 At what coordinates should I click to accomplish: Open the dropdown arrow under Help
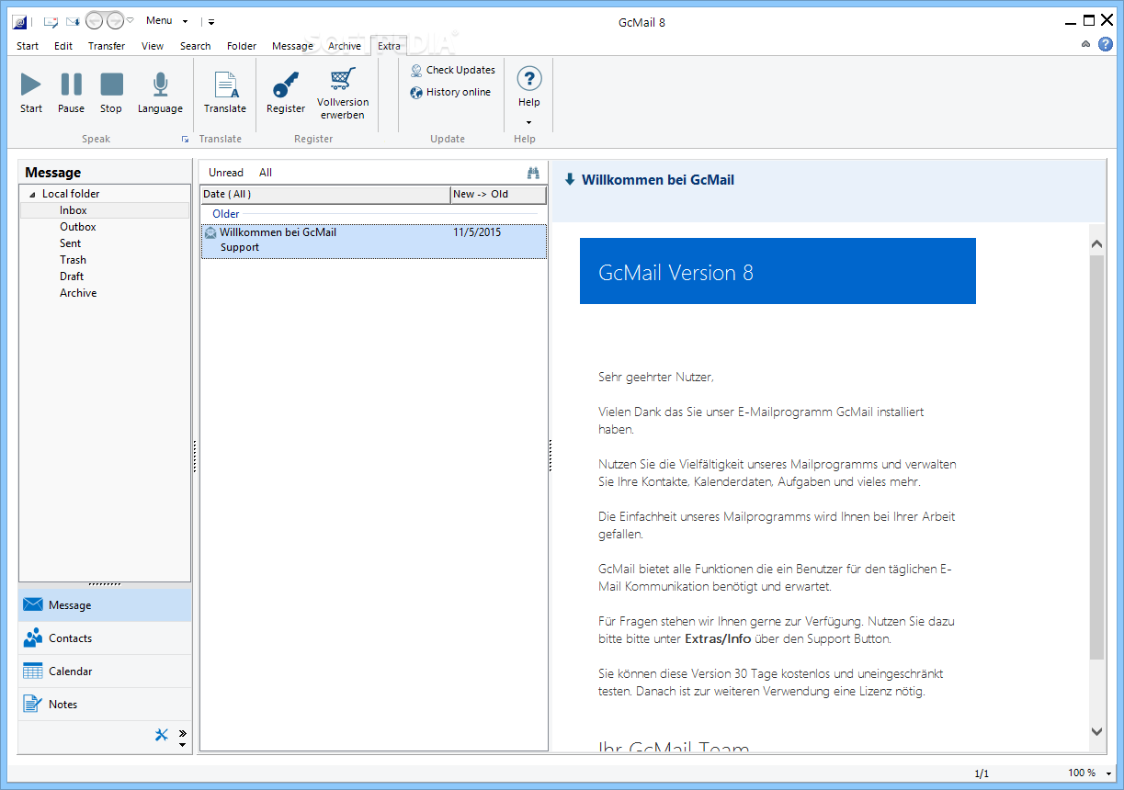[x=528, y=122]
